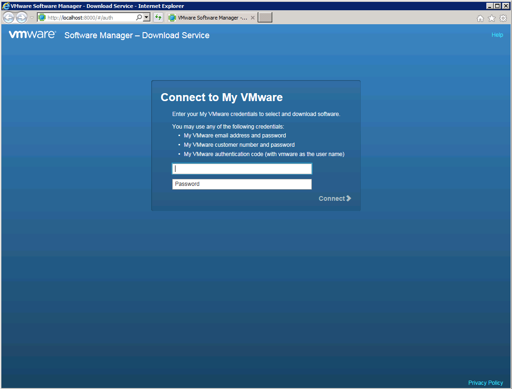Click the Internet Explorer title bar icon
512x389 pixels.
(6, 6)
